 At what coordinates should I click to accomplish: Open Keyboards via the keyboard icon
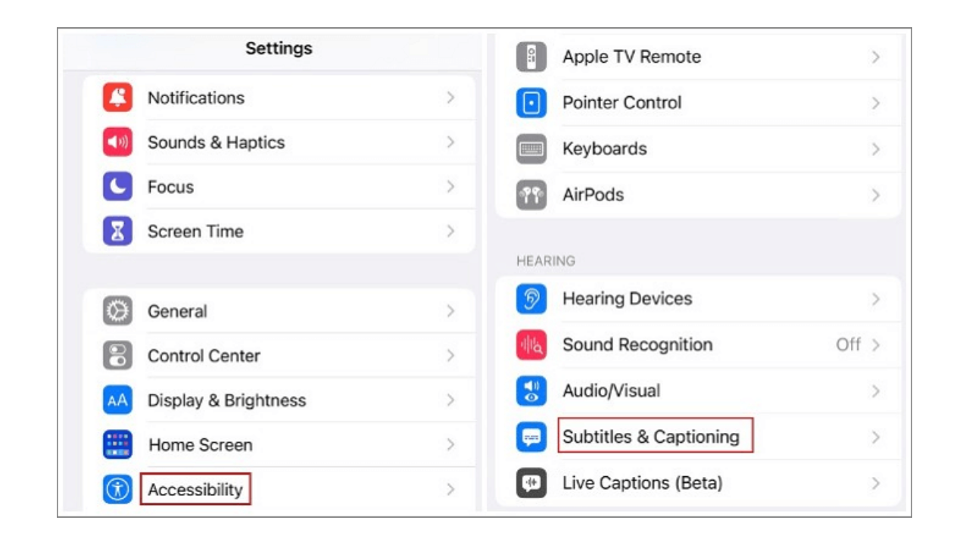(x=532, y=149)
